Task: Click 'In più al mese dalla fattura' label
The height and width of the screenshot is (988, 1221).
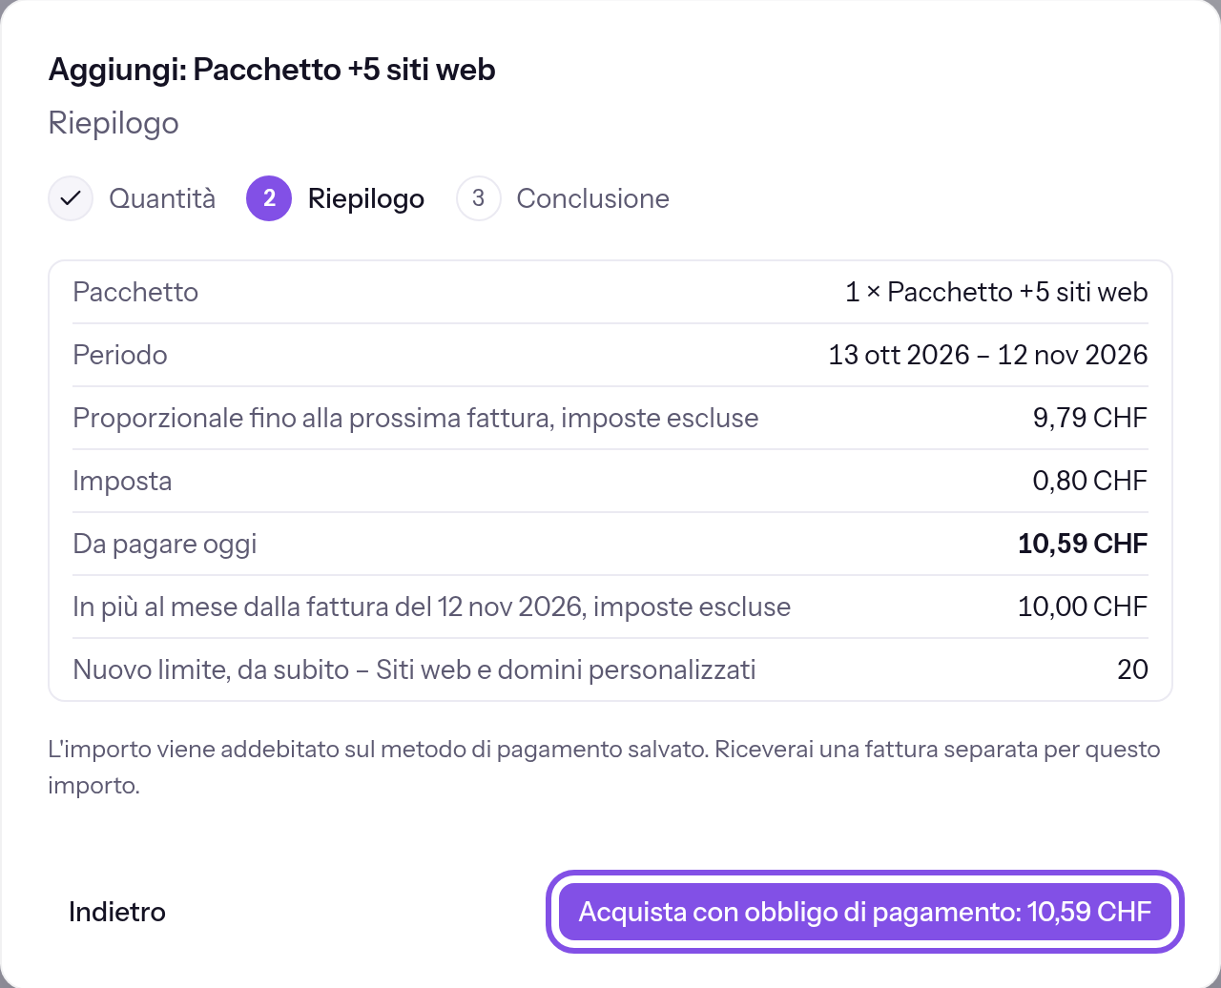Action: [x=432, y=607]
